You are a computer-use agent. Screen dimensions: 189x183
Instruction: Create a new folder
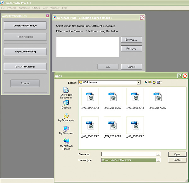(x=154, y=82)
